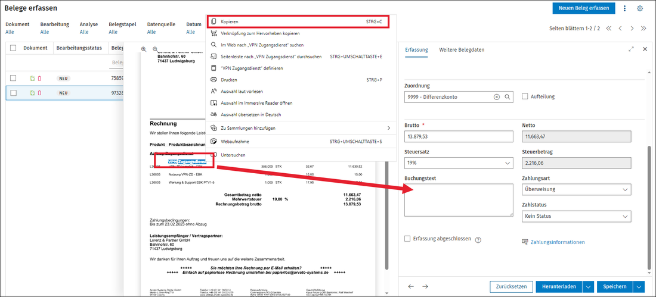Click the Zurücksetzen button
The width and height of the screenshot is (656, 297).
pos(511,286)
